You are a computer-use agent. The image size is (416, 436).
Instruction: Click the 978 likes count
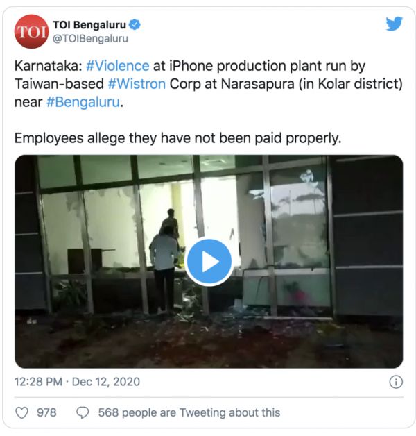point(46,412)
